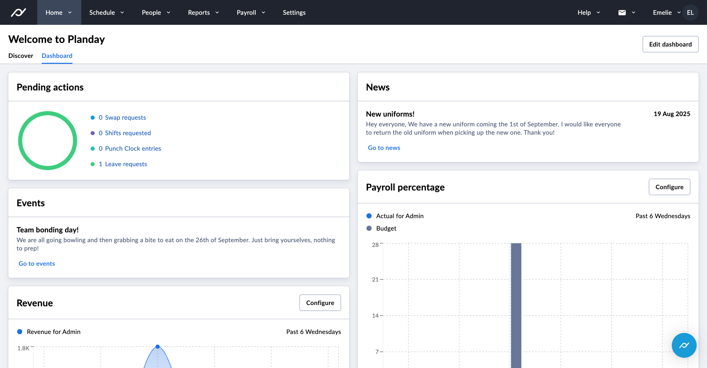Toggle the Revenue for Admin legend

pyautogui.click(x=53, y=332)
